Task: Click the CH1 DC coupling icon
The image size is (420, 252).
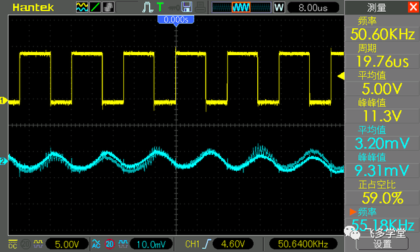Action: tap(13, 244)
